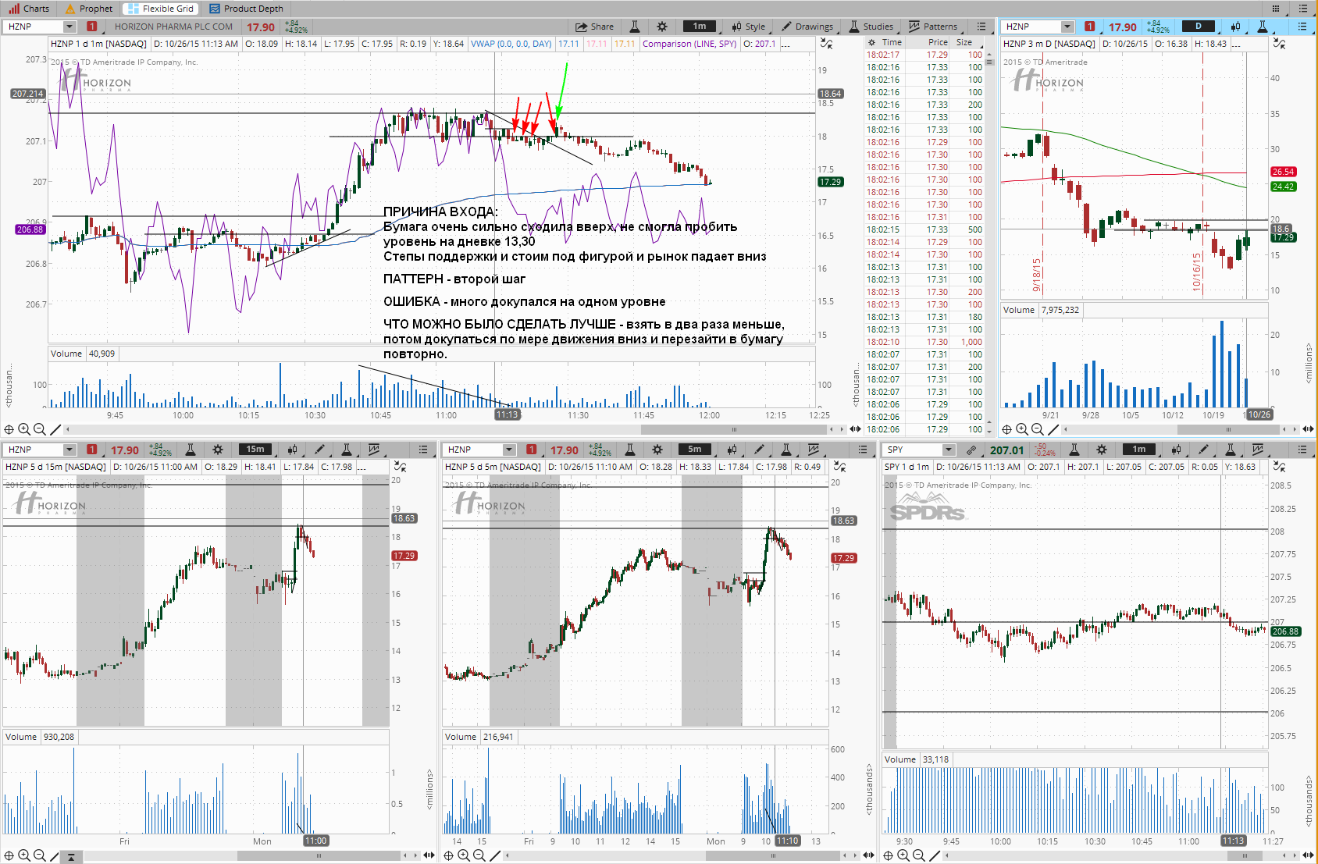Open the chart style candle icon on daily chart
This screenshot has width=1318, height=864.
click(1235, 27)
